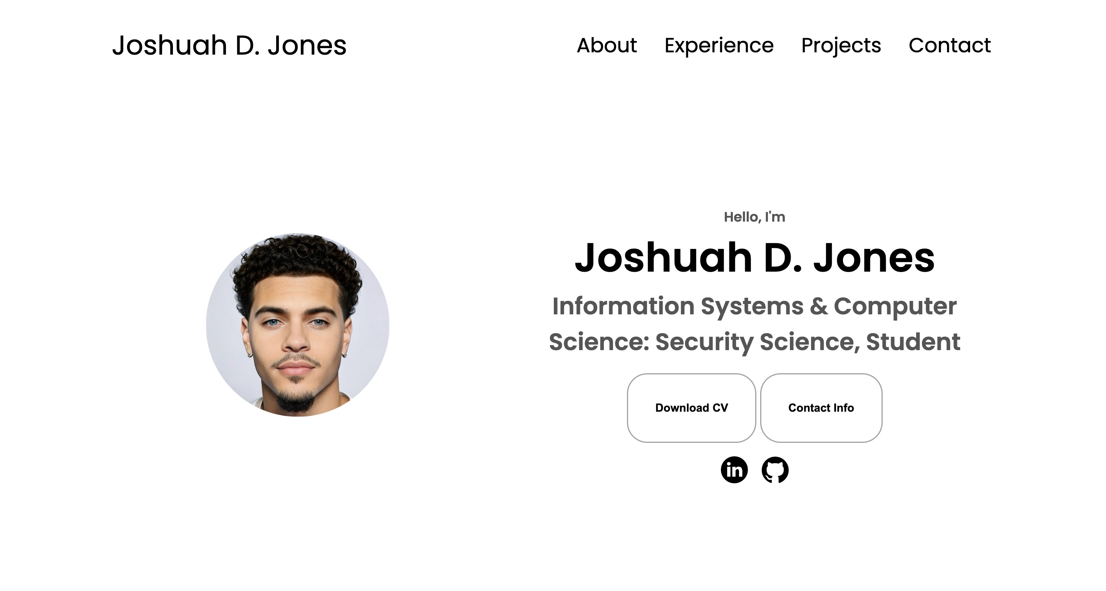Click the "Hello, I'm" greeting text
Screen dimensions: 1106x591
(x=754, y=217)
